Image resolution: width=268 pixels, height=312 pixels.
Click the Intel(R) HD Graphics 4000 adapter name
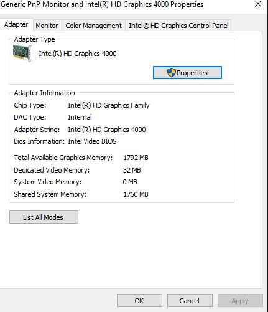78,54
